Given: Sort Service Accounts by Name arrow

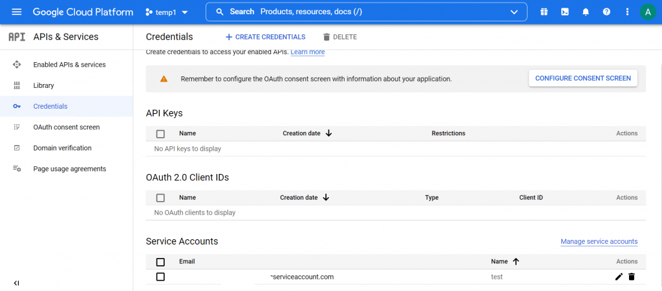Looking at the screenshot, I should (x=515, y=261).
